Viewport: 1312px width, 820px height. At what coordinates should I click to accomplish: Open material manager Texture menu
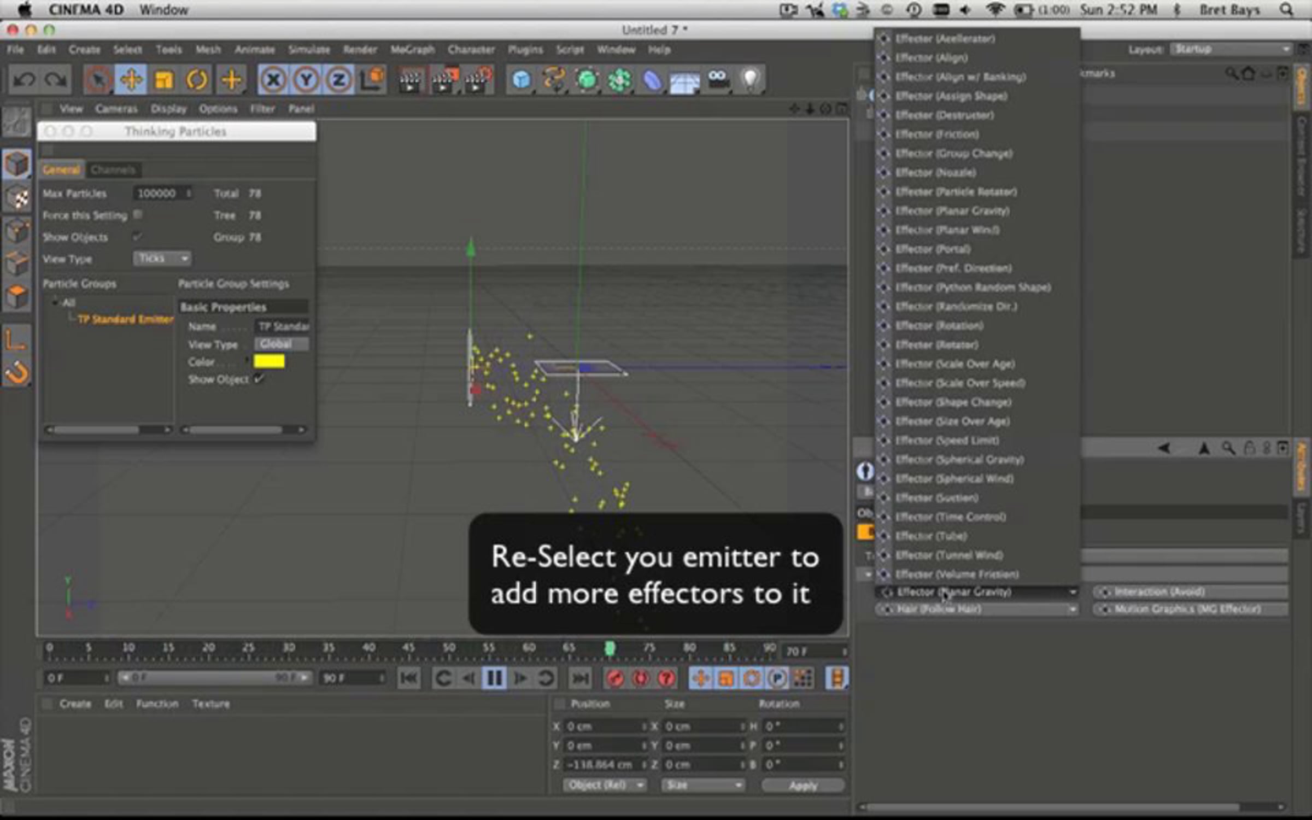[x=211, y=704]
